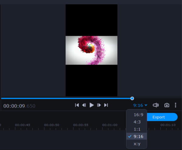
Task: Play the video preview
Action: tap(92, 105)
